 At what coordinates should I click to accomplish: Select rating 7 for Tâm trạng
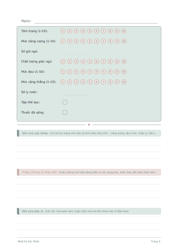click(x=103, y=31)
